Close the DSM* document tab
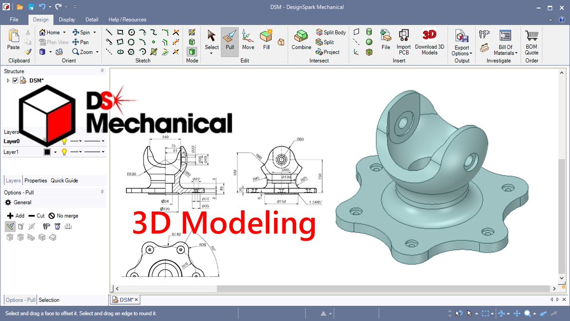This screenshot has width=570, height=321. point(136,300)
